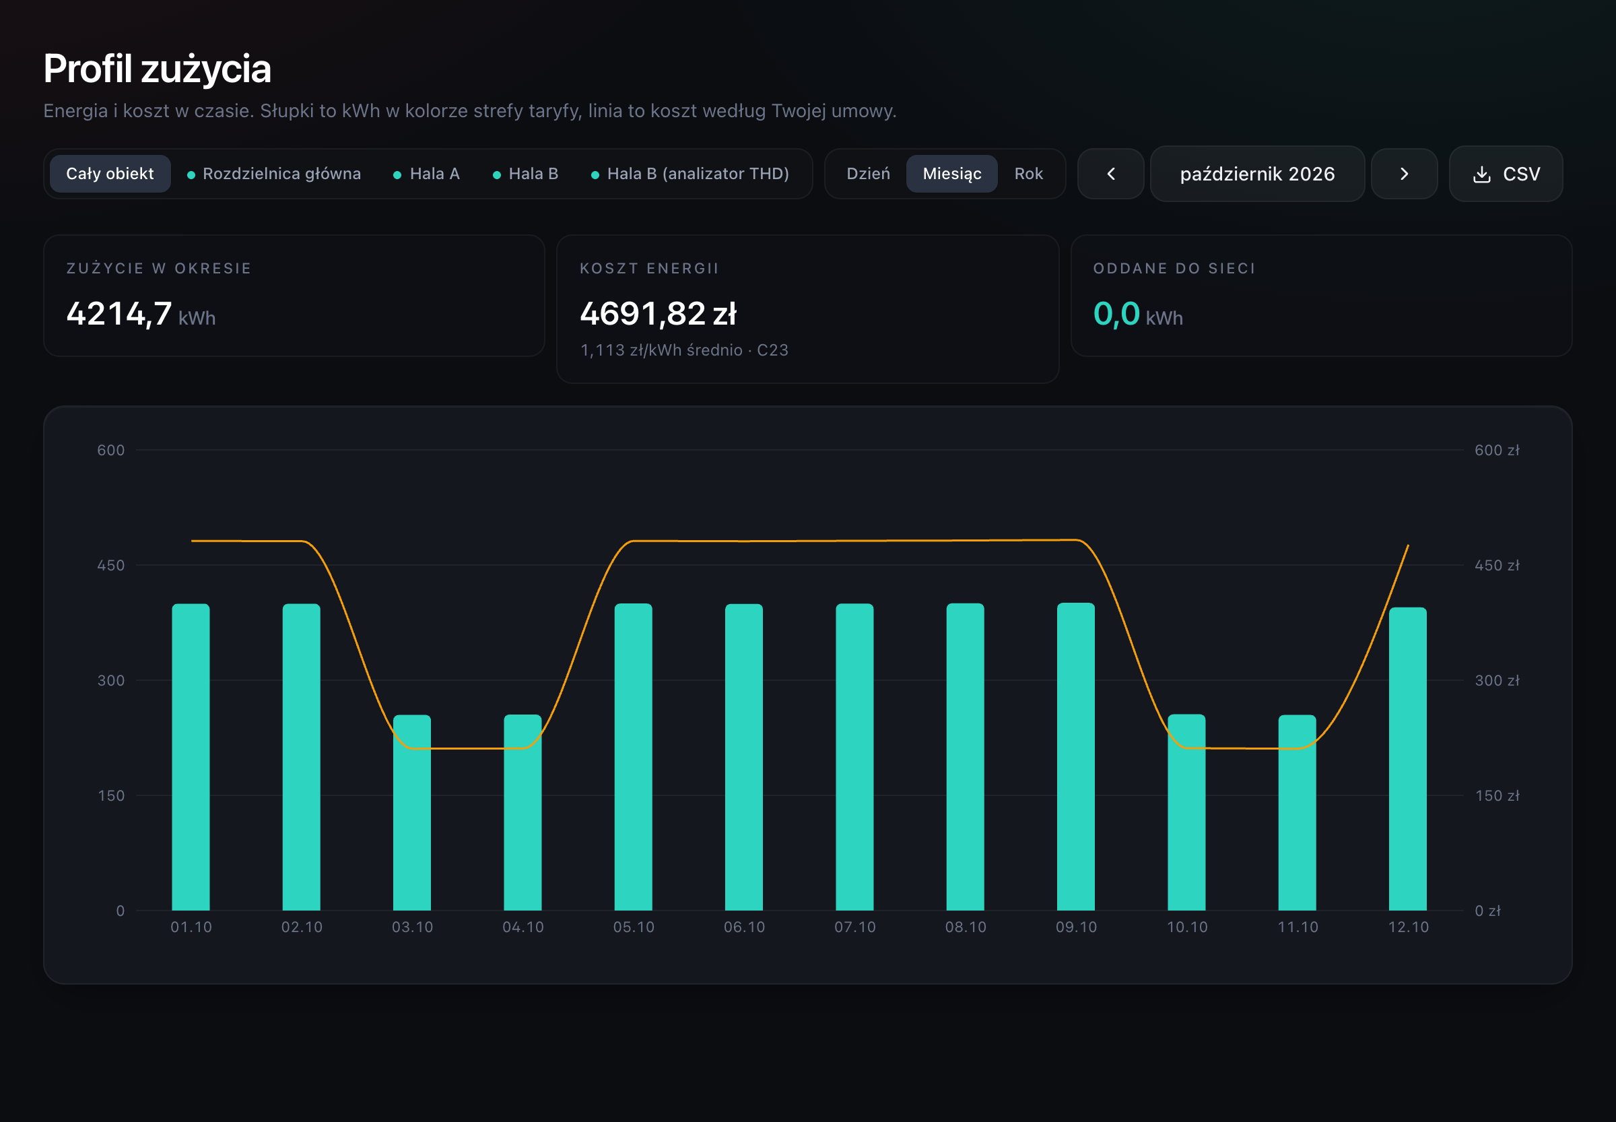The image size is (1616, 1122).
Task: Click the 0,0 kWh fed-to-grid value
Action: (x=1138, y=314)
